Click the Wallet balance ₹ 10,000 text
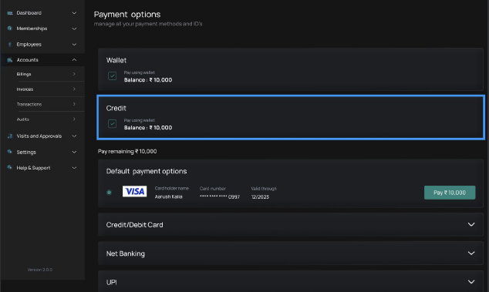This screenshot has width=489, height=292. 148,80
